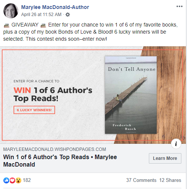
Task: Click the first books emoji before GIVEAWAY
Action: [x=7, y=25]
